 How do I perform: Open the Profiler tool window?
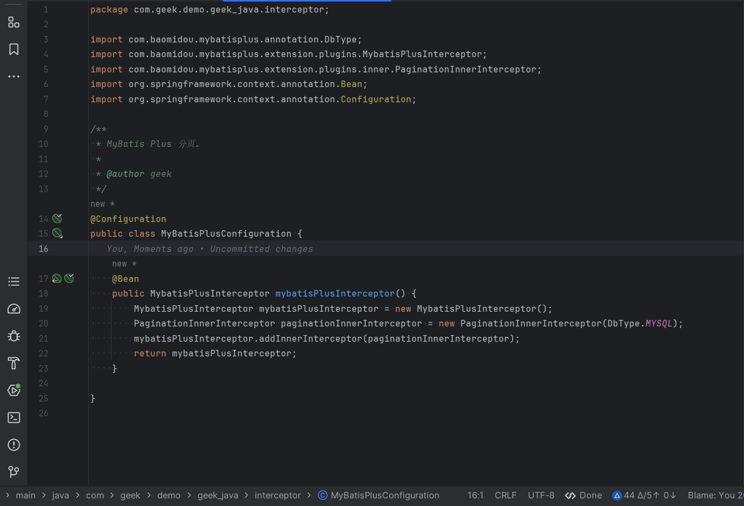point(14,308)
